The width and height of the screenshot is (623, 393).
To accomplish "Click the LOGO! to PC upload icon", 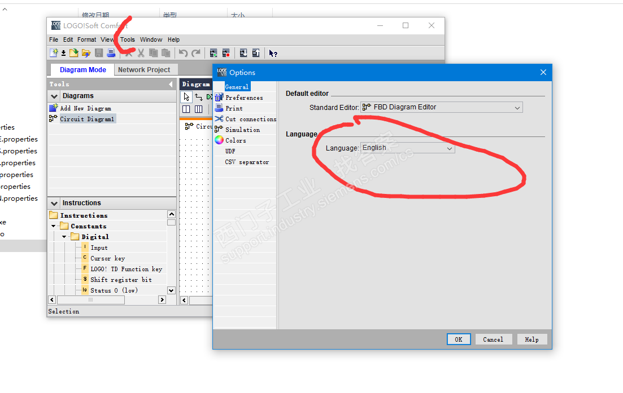I will (x=256, y=53).
